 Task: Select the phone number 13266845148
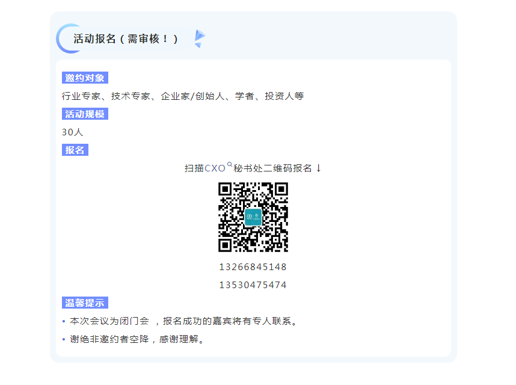(x=253, y=267)
